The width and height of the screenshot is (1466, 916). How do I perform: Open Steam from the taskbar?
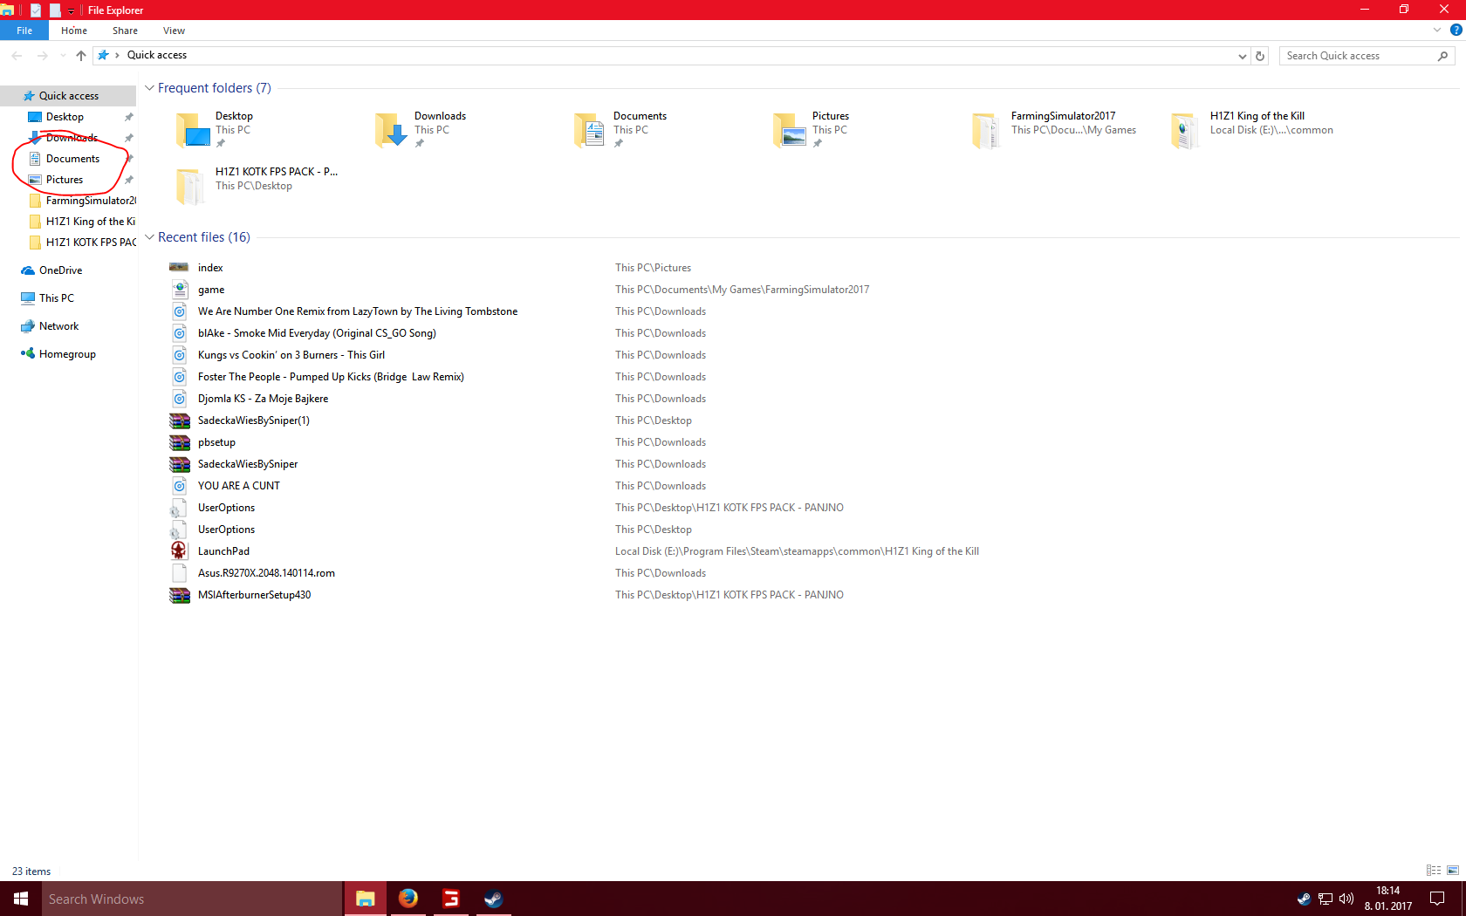coord(493,899)
